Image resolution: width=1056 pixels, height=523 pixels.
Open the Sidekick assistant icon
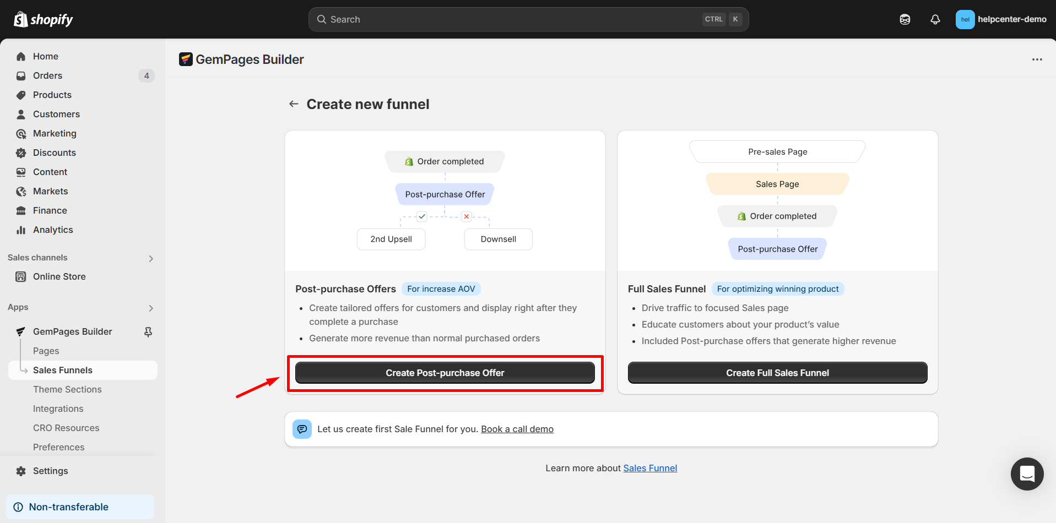[905, 19]
